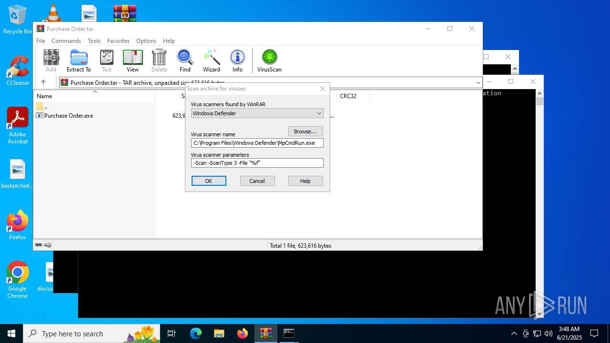Select the basketchief desktop file
Image resolution: width=610 pixels, height=343 pixels.
[18, 174]
